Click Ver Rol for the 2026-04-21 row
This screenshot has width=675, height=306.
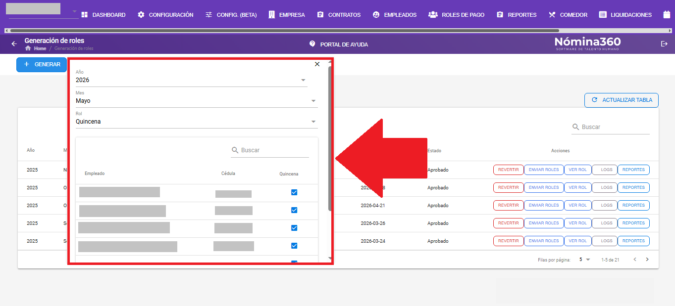click(x=577, y=205)
